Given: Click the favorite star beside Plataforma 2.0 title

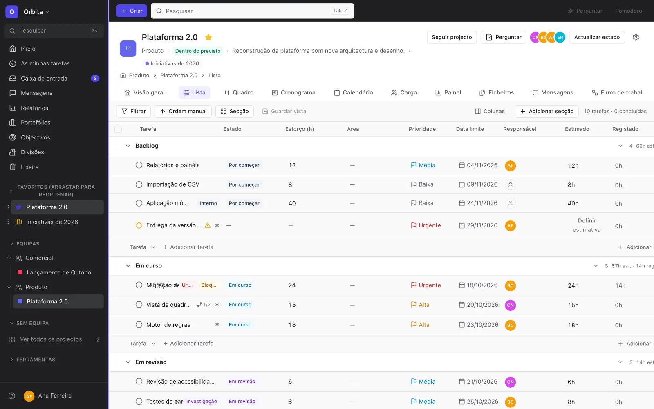Looking at the screenshot, I should [208, 37].
